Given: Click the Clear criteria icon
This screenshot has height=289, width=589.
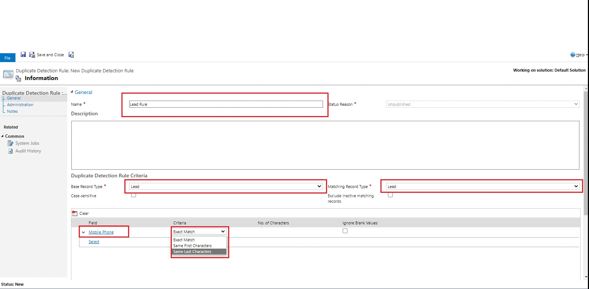Looking at the screenshot, I should tap(75, 213).
